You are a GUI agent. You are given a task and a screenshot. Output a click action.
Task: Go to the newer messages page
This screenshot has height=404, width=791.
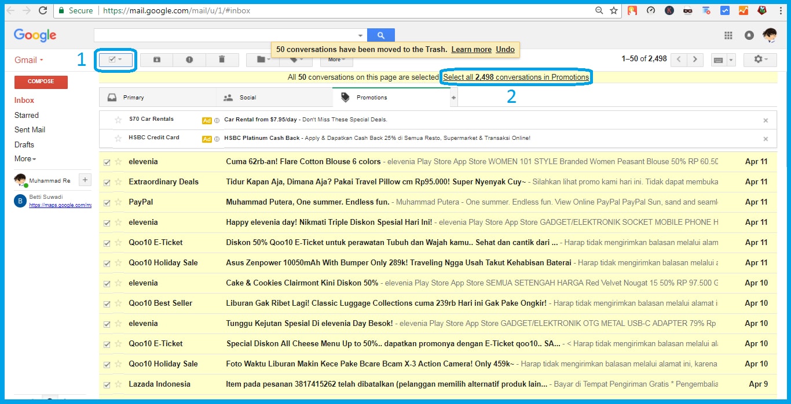(x=679, y=60)
